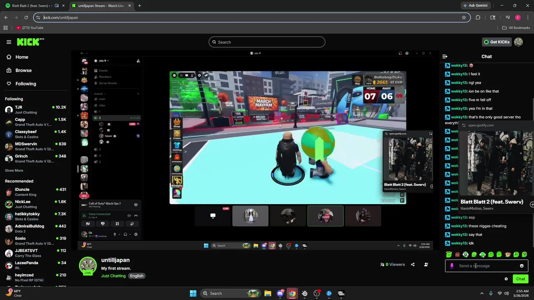This screenshot has width=534, height=300.
Task: Reload the page in Chrome
Action: pyautogui.click(x=26, y=17)
